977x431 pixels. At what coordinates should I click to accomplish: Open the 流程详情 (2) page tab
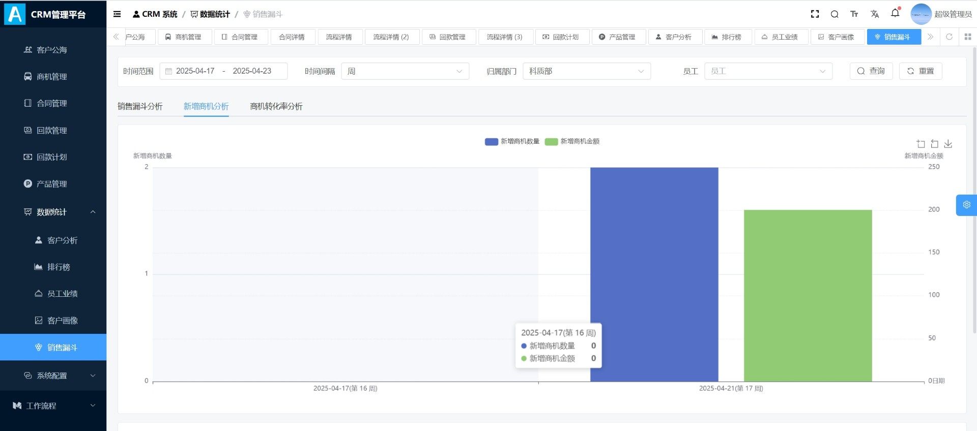[392, 37]
